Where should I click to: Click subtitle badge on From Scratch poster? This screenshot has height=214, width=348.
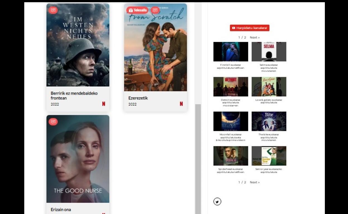point(155,10)
